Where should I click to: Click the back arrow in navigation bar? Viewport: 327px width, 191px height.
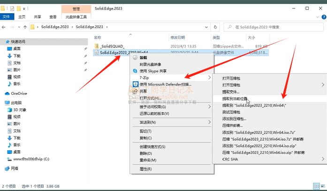[5, 27]
